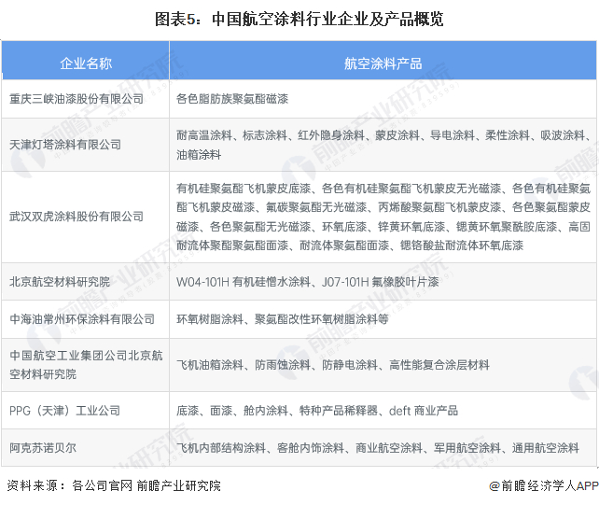The image size is (599, 505).
Task: Click the source note 资料来源：各公司官网 前瞻产业研究院
Action: click(114, 485)
